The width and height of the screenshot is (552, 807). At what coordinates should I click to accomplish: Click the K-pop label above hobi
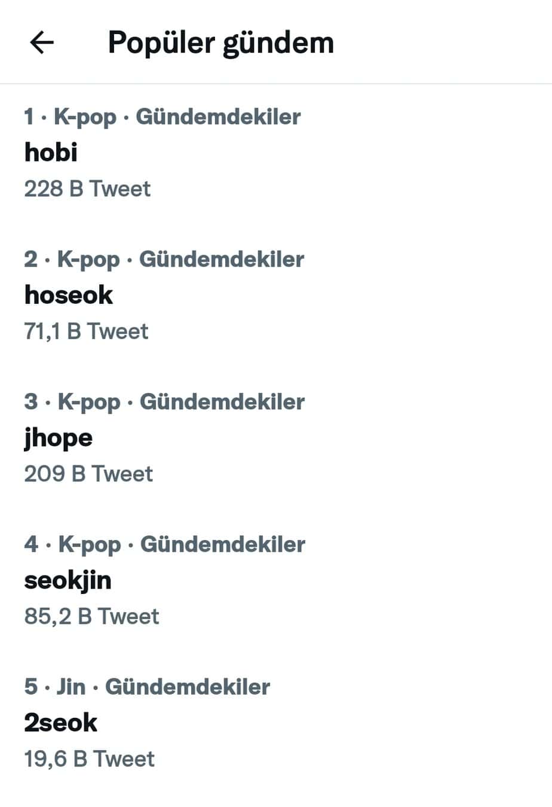click(x=85, y=117)
